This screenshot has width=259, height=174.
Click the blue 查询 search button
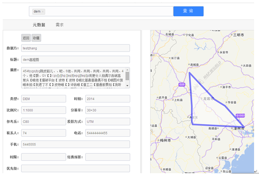point(188,11)
